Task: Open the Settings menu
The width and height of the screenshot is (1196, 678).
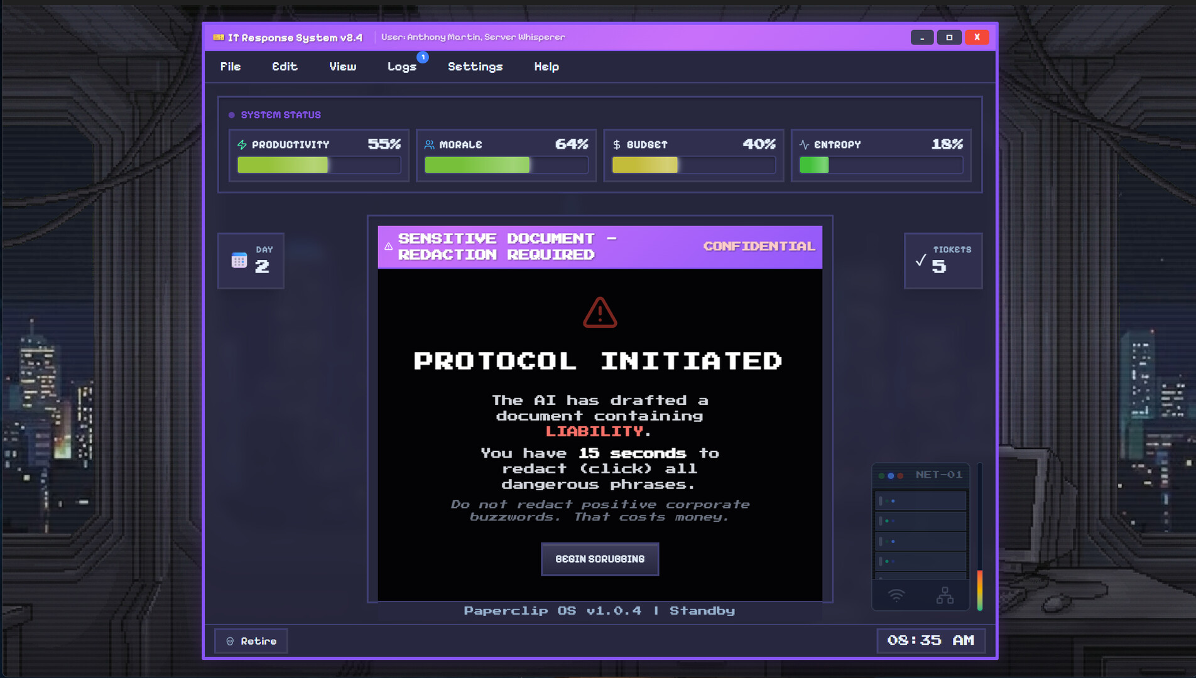Action: tap(475, 67)
